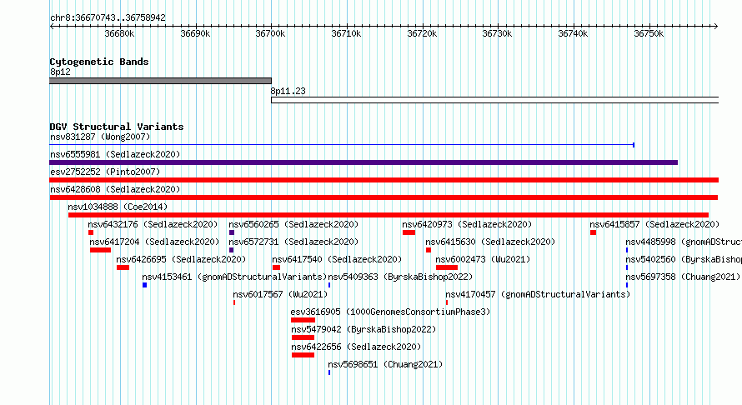
Task: Click nsv6420973 (Sedlazeck2020) label
Action: (x=467, y=224)
